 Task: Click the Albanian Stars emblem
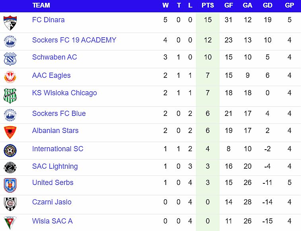point(10,132)
